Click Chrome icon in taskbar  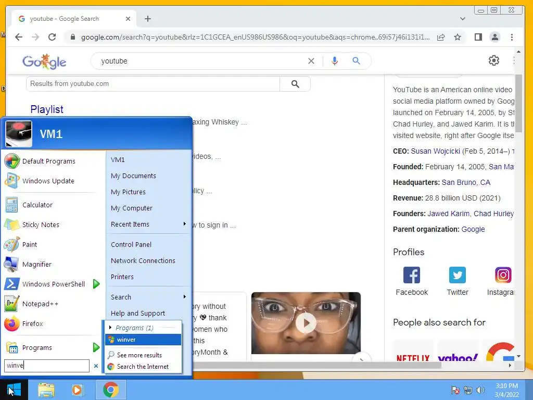pos(110,390)
